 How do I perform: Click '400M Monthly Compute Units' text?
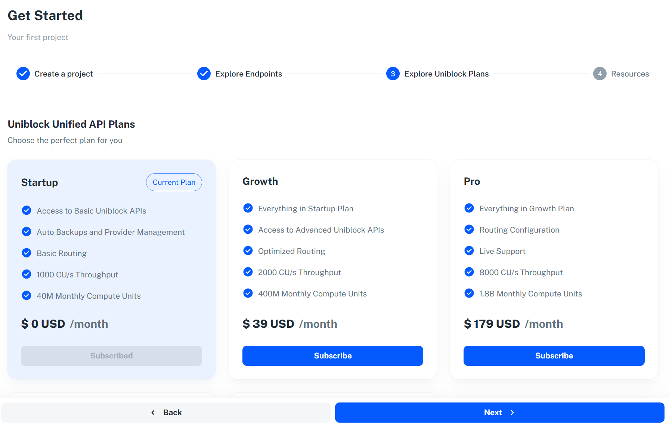tap(312, 294)
